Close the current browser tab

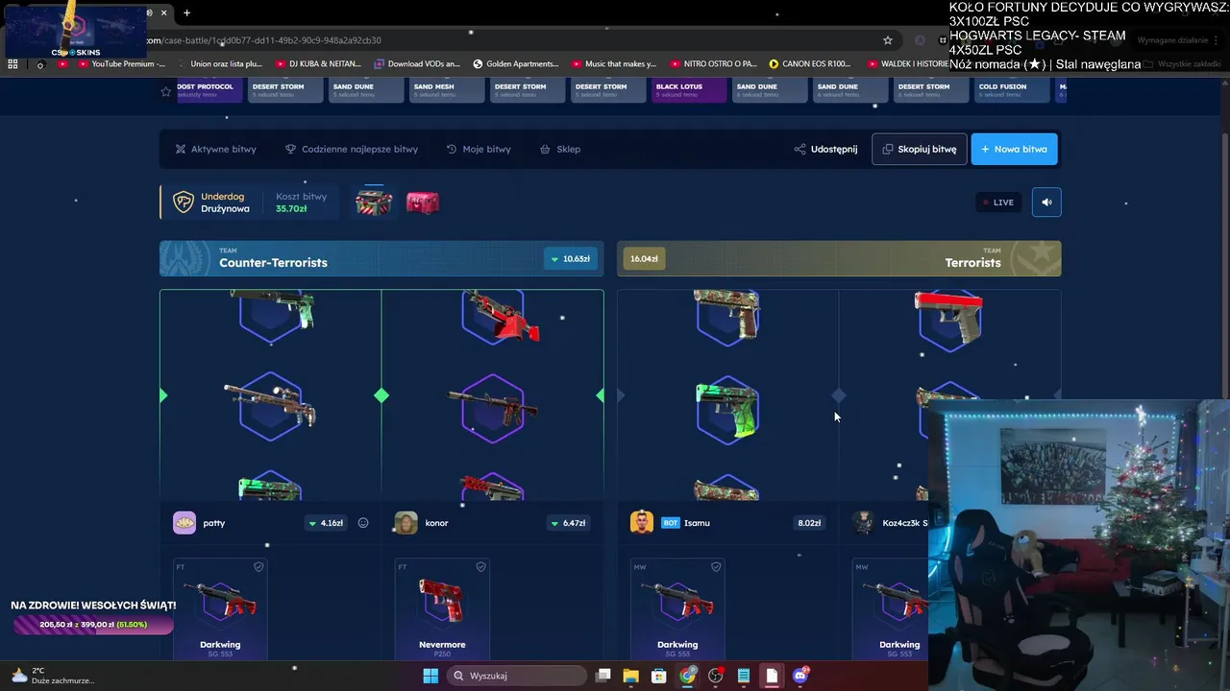coord(164,12)
